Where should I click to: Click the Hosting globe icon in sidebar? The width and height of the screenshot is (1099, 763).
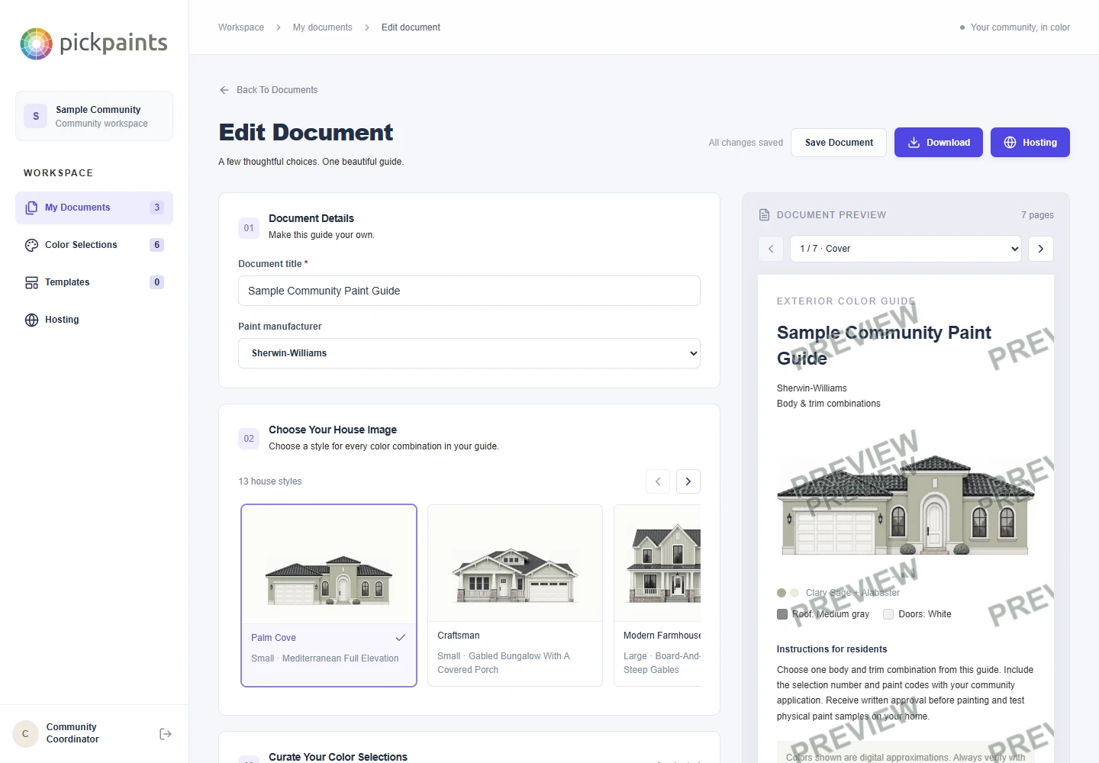(x=31, y=320)
